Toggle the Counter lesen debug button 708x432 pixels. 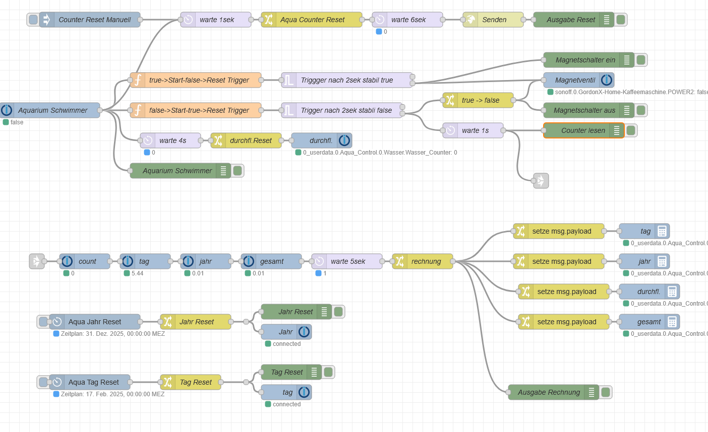click(x=631, y=130)
